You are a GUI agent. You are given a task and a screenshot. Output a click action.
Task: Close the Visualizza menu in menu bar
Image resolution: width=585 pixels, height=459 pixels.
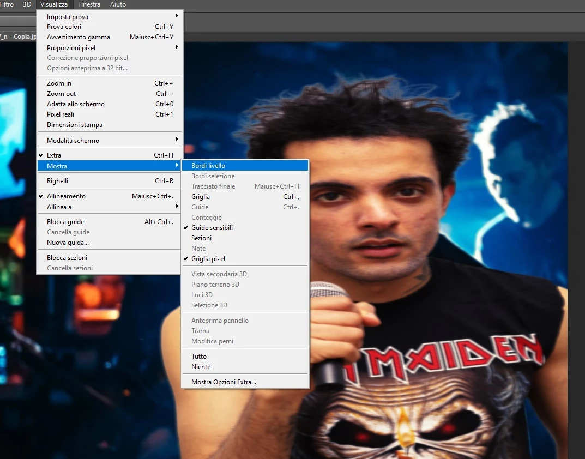(54, 4)
